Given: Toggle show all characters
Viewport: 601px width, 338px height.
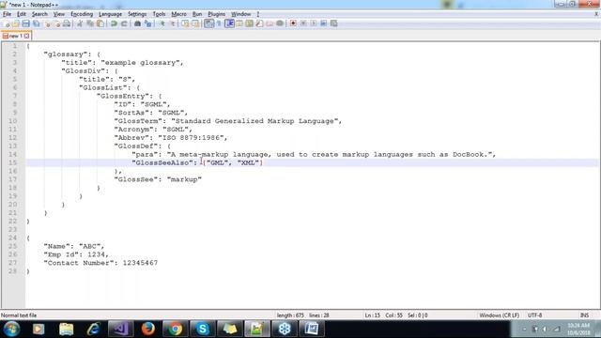Looking at the screenshot, I should pyautogui.click(x=219, y=23).
